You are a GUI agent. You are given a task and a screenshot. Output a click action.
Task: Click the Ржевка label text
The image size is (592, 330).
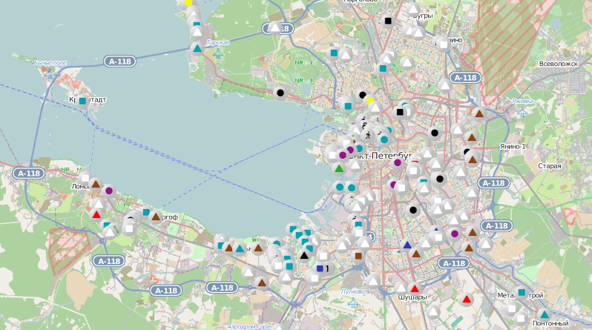click(x=522, y=101)
